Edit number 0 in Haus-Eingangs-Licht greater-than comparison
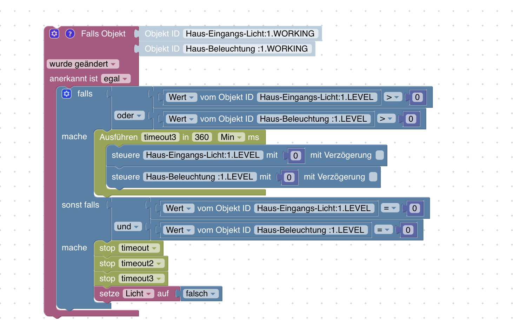The height and width of the screenshot is (331, 513). pyautogui.click(x=417, y=97)
